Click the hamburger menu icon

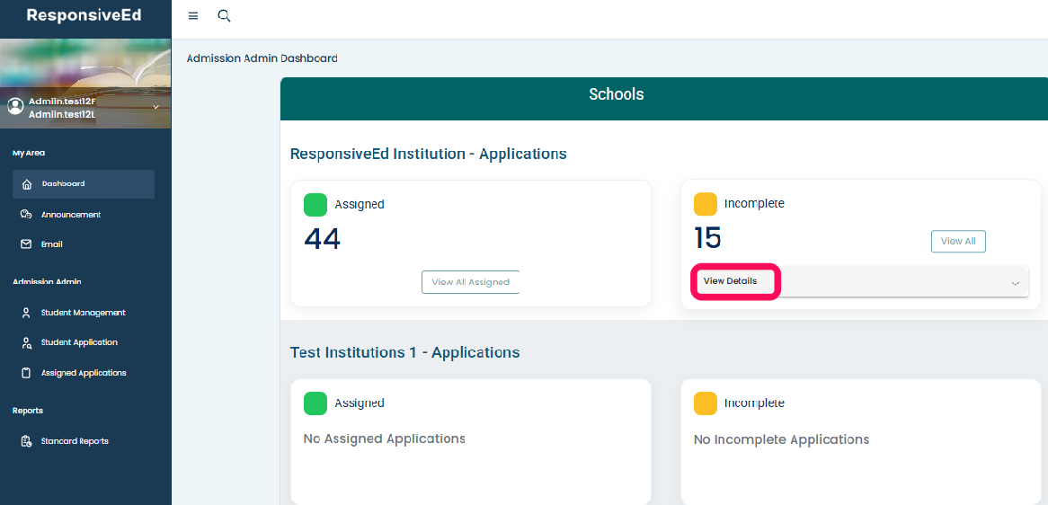coord(193,16)
